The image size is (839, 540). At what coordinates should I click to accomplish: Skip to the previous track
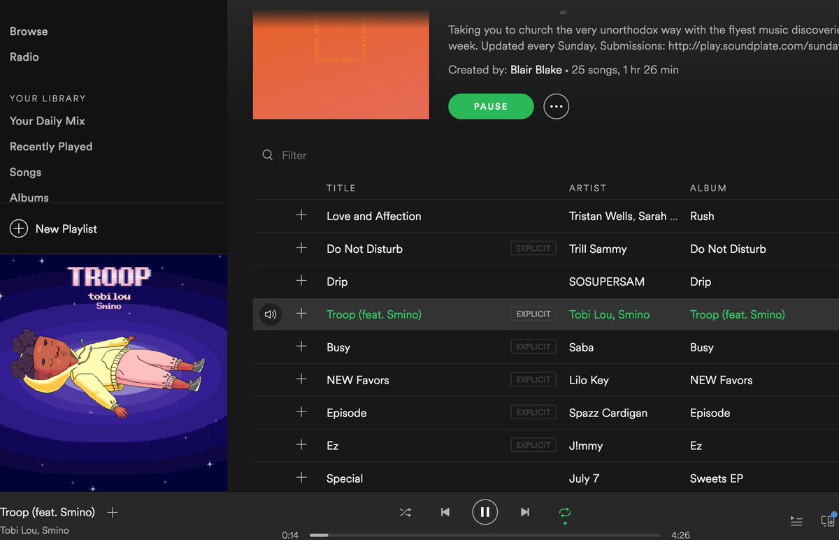click(x=445, y=512)
